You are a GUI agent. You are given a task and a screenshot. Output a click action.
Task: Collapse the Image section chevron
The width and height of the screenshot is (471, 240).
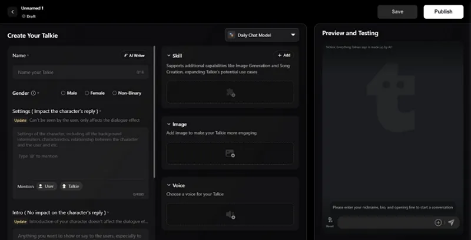(x=168, y=124)
